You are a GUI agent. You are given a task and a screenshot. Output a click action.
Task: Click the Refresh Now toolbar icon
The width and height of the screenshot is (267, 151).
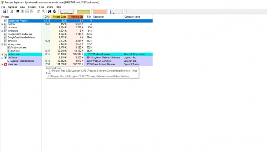click(x=11, y=11)
